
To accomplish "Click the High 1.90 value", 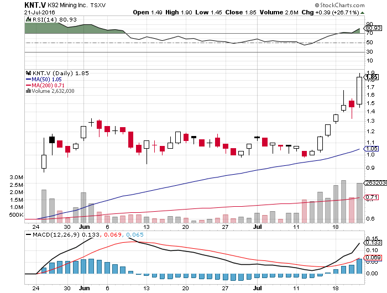I will click(x=179, y=12).
